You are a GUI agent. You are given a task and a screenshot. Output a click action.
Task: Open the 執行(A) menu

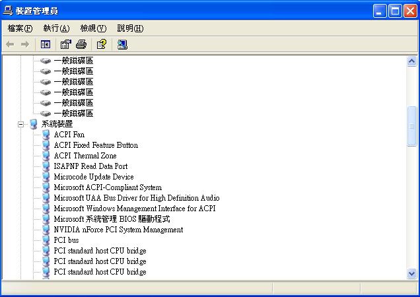57,28
